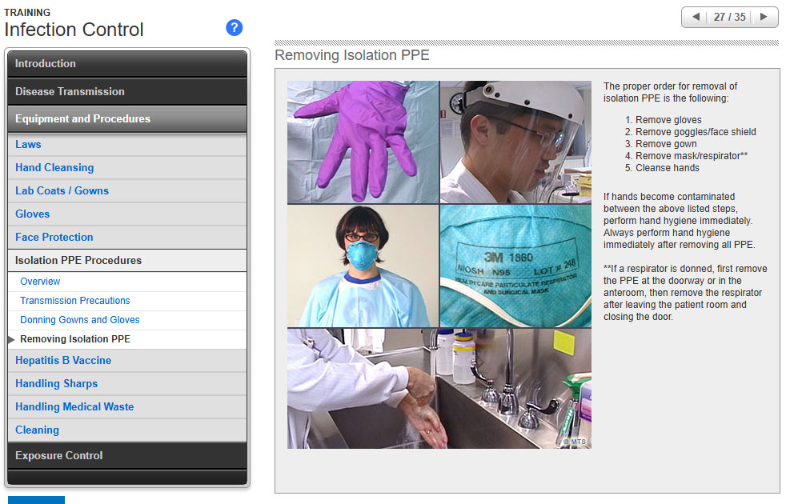The width and height of the screenshot is (790, 504).
Task: Select the Hand Cleansing topic
Action: (54, 168)
